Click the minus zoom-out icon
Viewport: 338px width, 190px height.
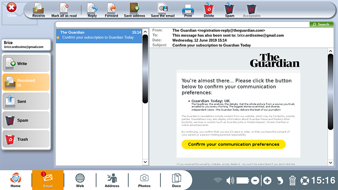click(x=255, y=181)
